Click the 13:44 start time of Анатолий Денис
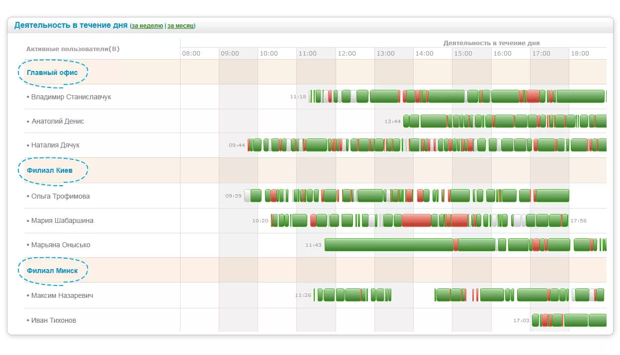Viewport: 620px width, 355px height. [393, 121]
